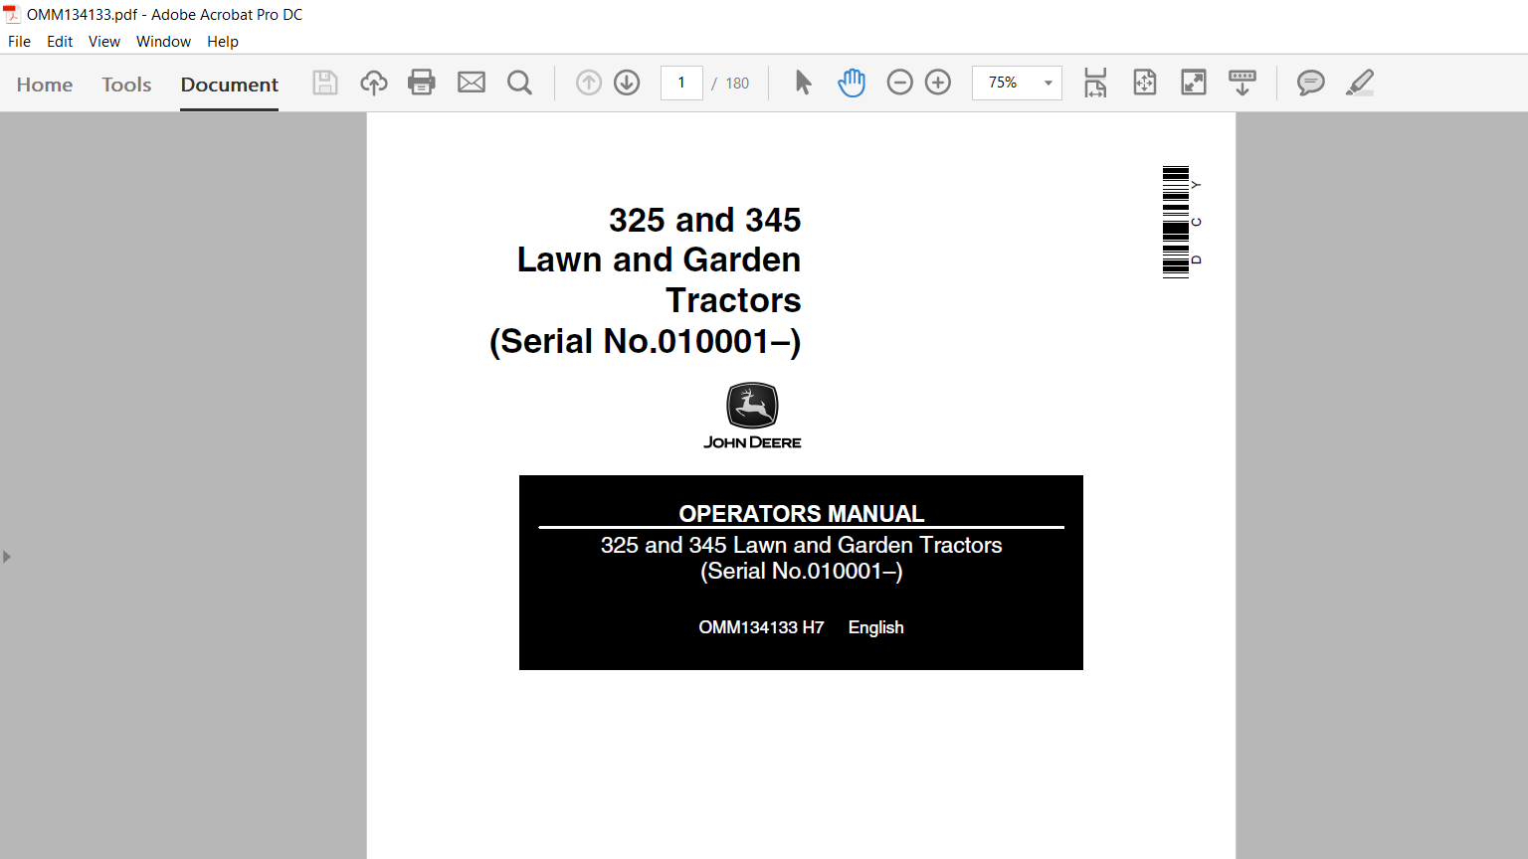Viewport: 1528px width, 859px height.
Task: Activate the Hand pan tool
Action: [852, 83]
